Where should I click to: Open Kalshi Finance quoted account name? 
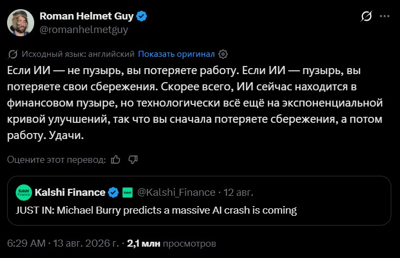70,193
